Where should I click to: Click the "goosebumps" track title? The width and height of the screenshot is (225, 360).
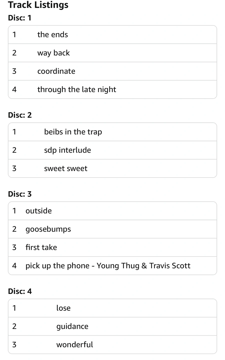click(x=48, y=229)
